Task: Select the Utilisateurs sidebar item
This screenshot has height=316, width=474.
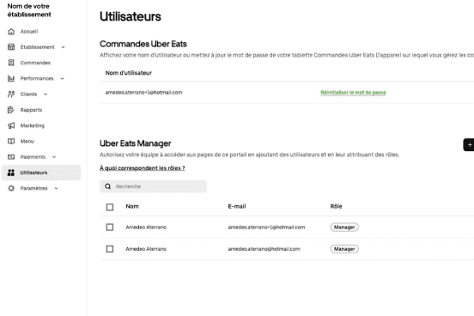Action: coord(41,173)
